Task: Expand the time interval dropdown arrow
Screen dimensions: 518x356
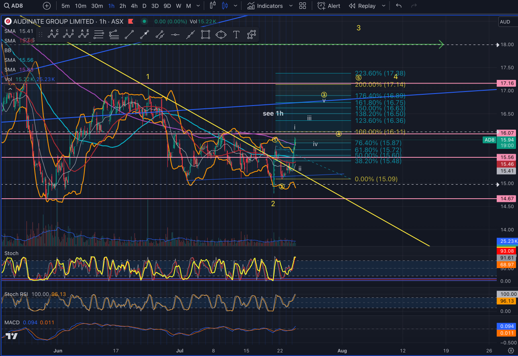Action: [x=198, y=6]
